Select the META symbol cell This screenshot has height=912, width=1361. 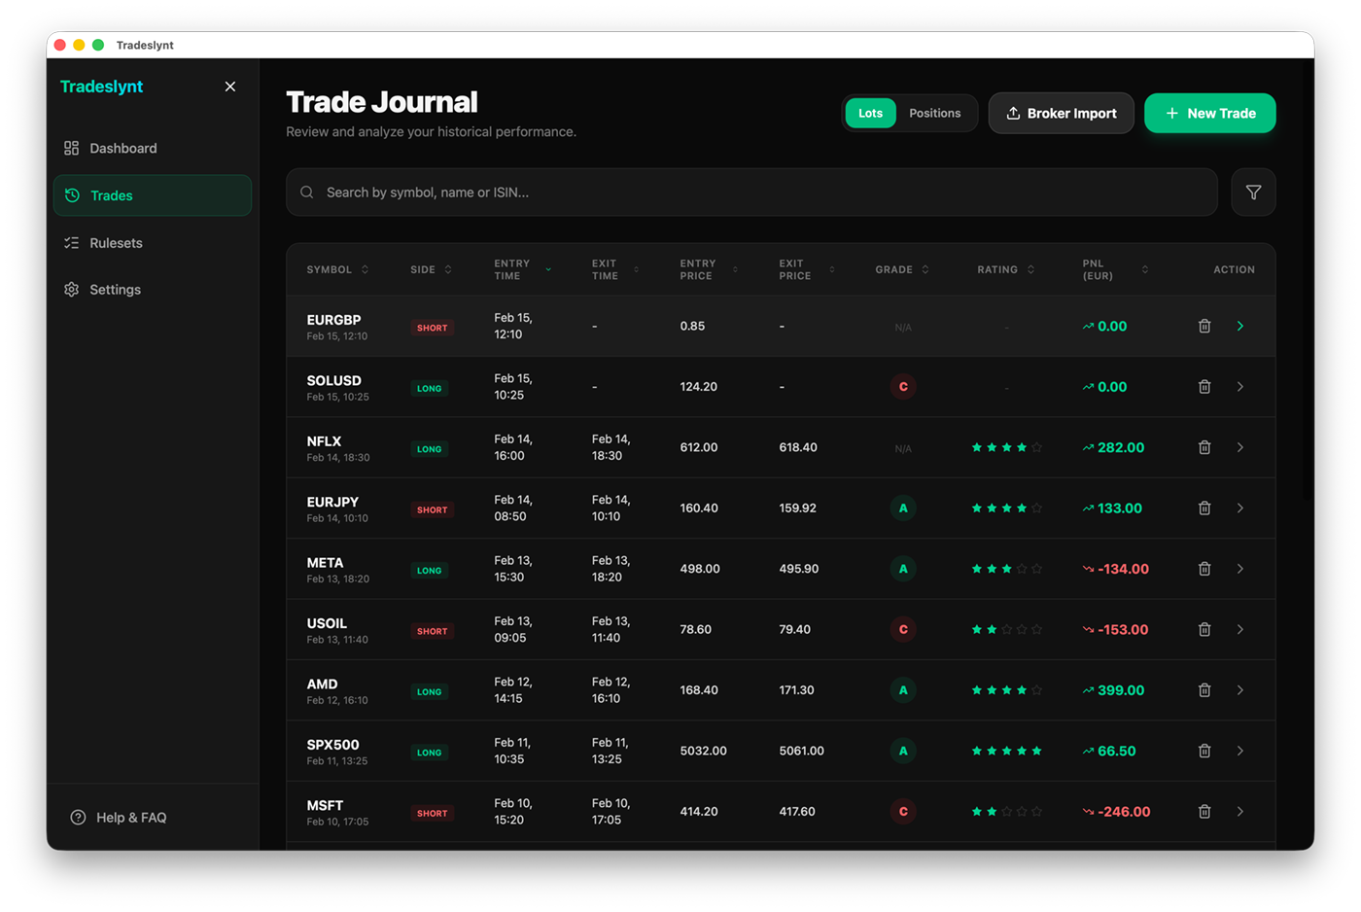click(x=338, y=569)
